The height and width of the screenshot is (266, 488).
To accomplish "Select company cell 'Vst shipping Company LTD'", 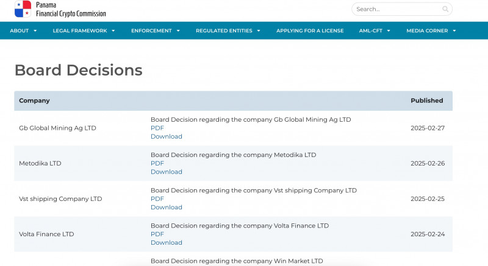I will coord(60,198).
